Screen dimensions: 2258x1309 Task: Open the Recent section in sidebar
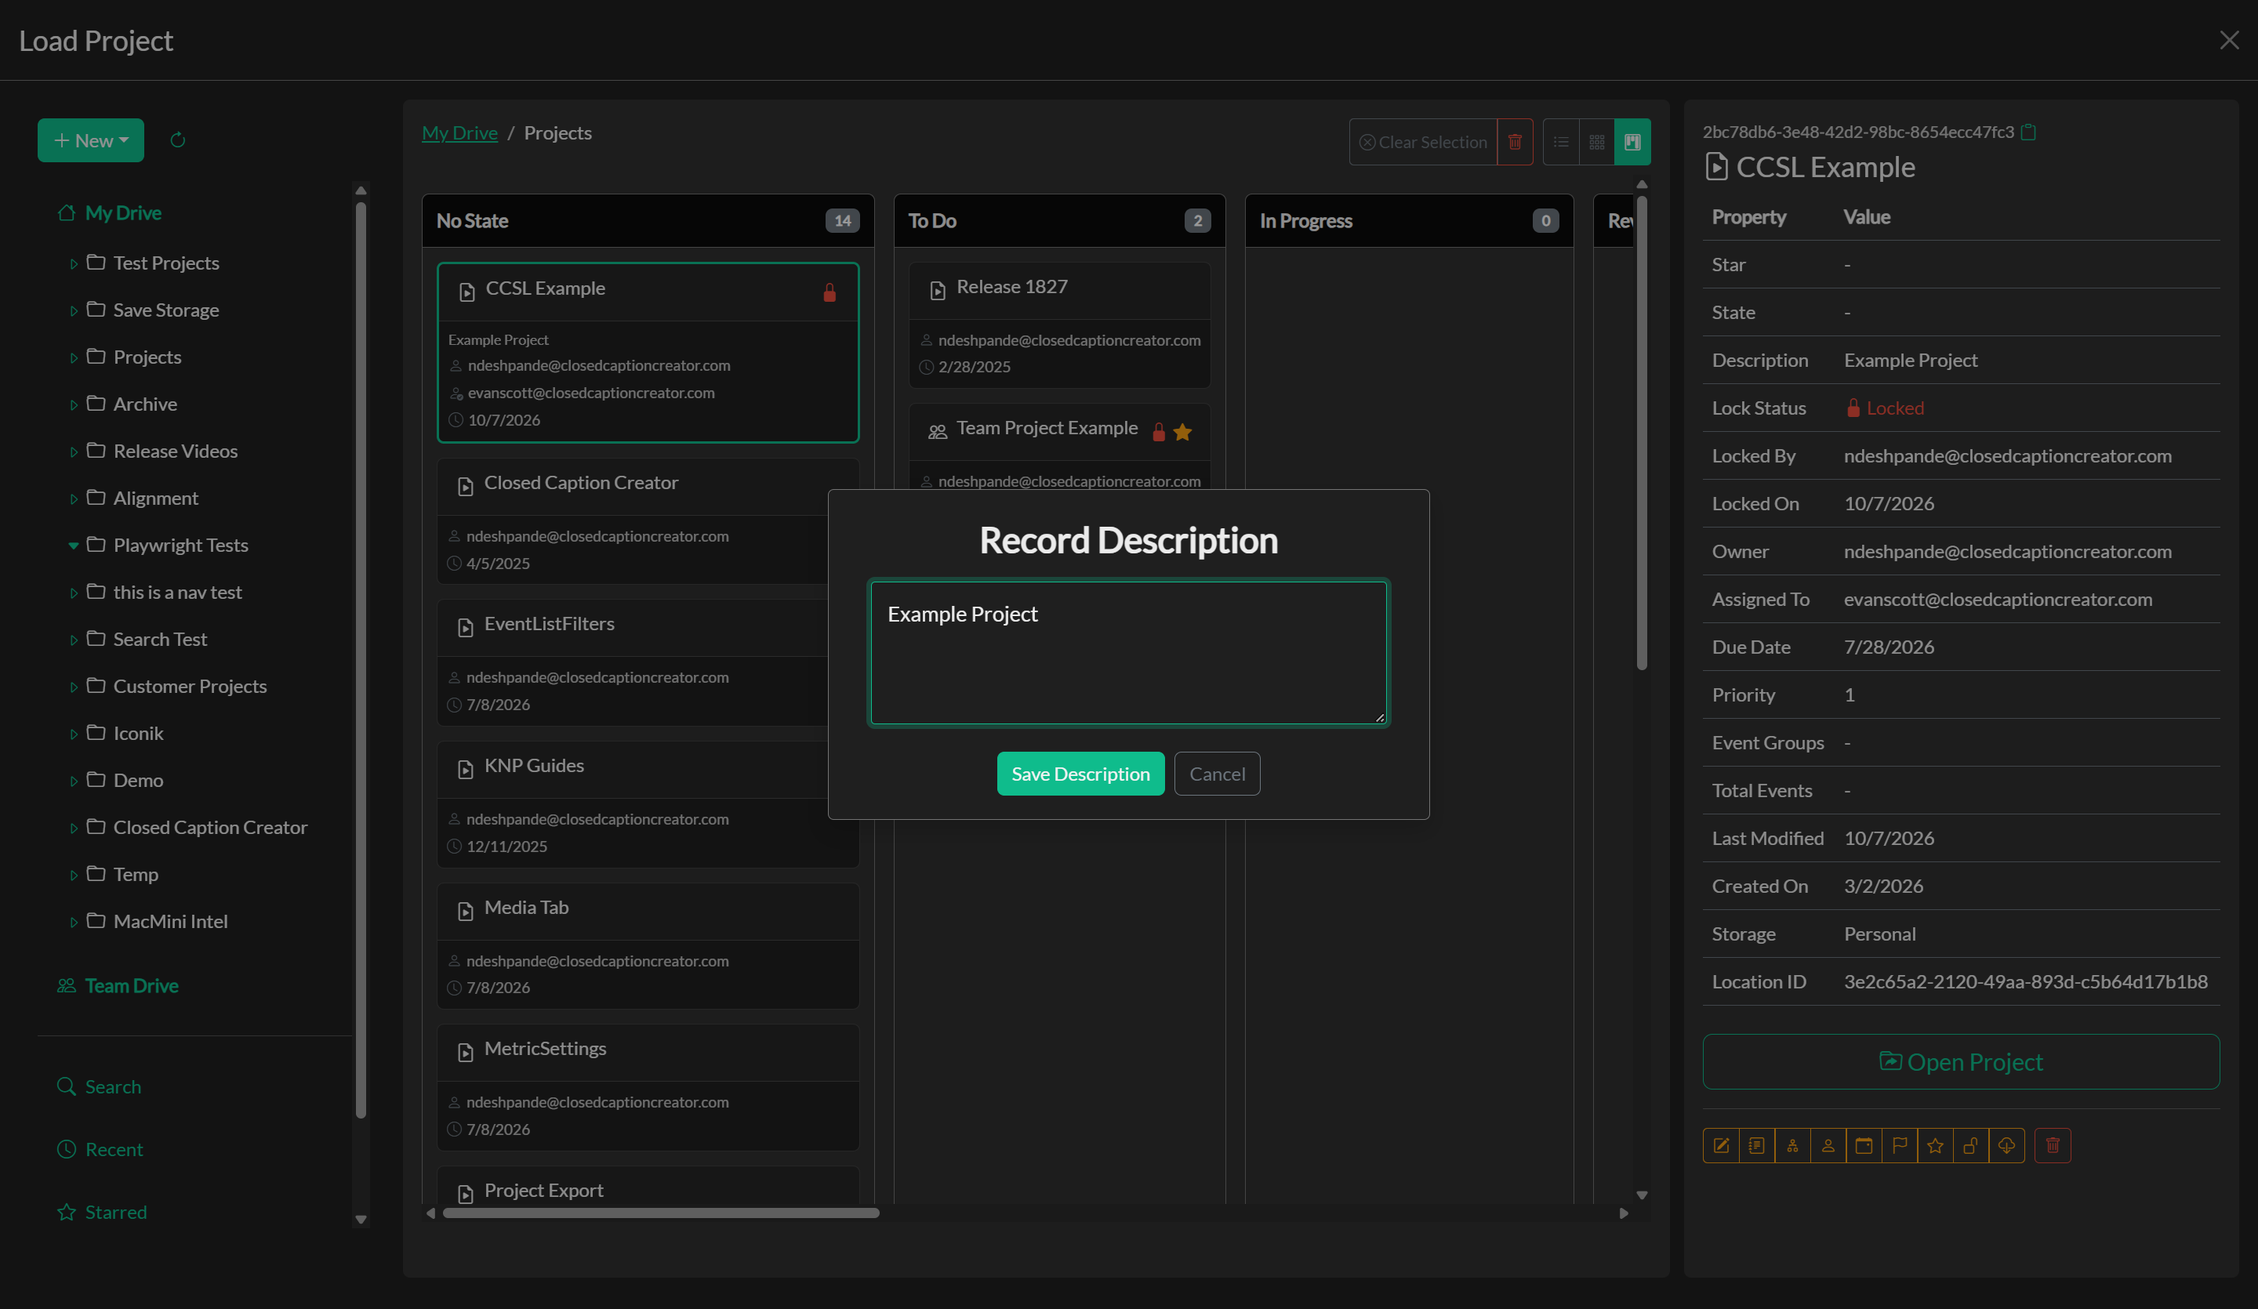(x=100, y=1148)
